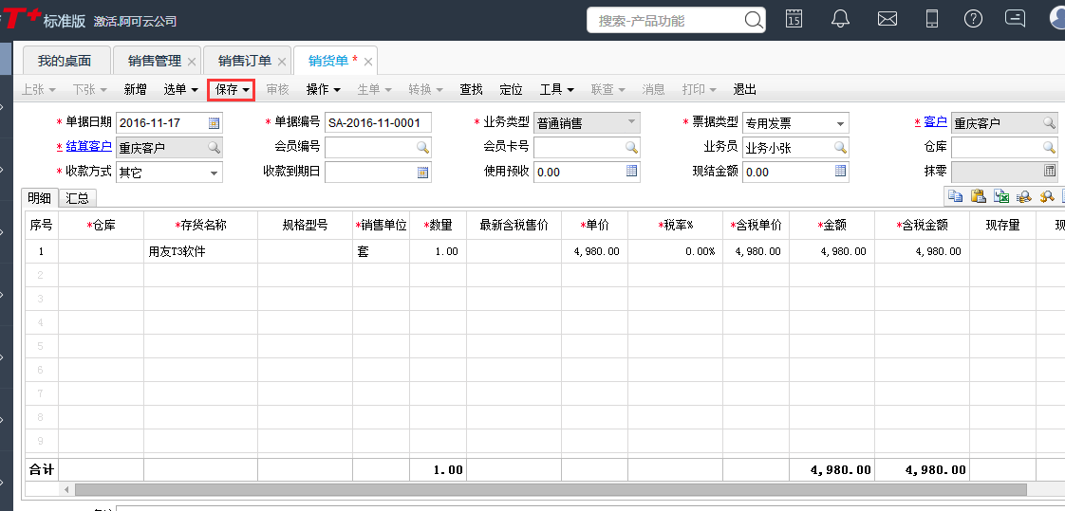
Task: Open the 结算客户 lookup magnifier
Action: (214, 147)
